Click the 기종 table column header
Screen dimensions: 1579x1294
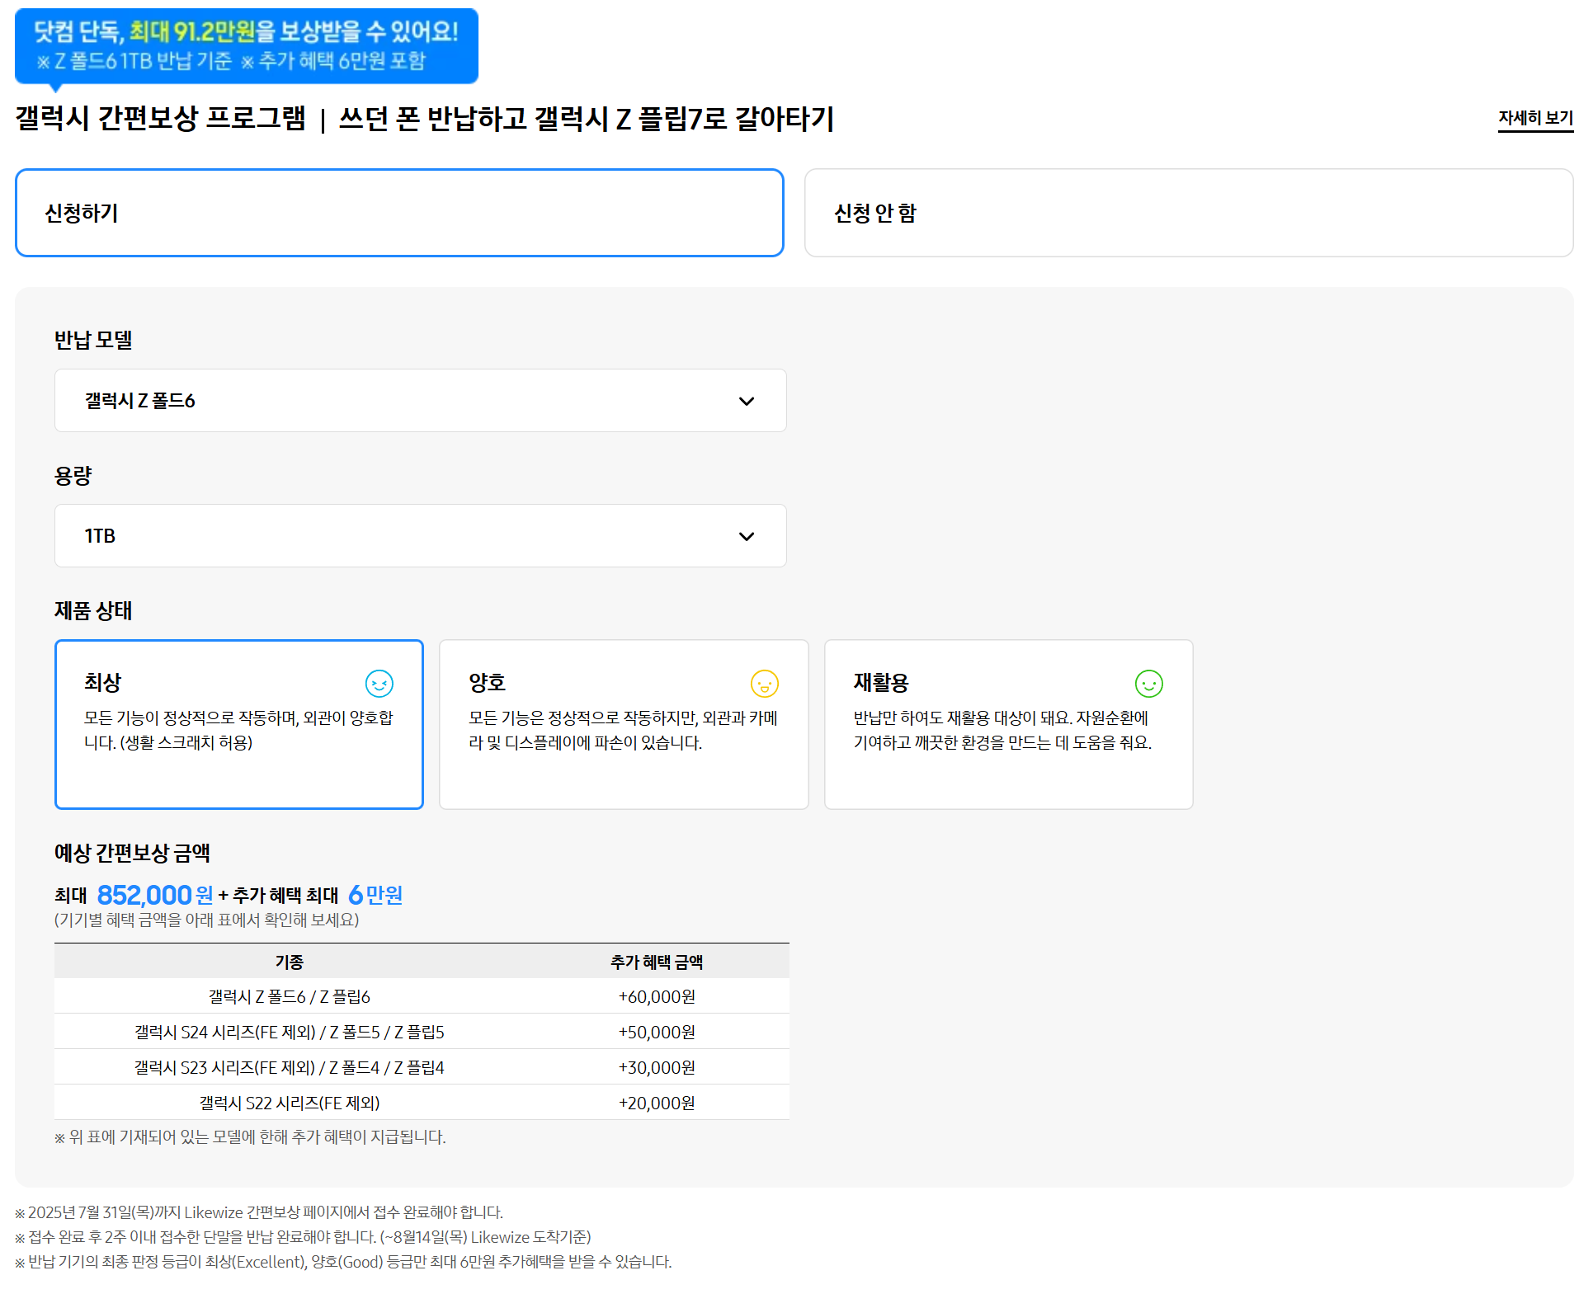coord(289,962)
